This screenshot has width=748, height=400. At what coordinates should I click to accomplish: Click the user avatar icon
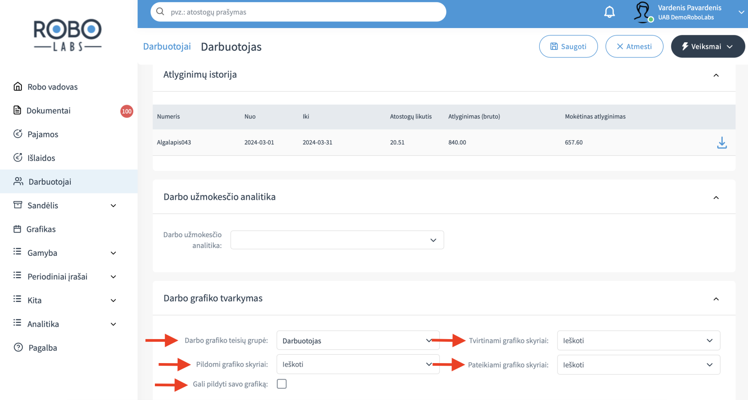(x=642, y=12)
